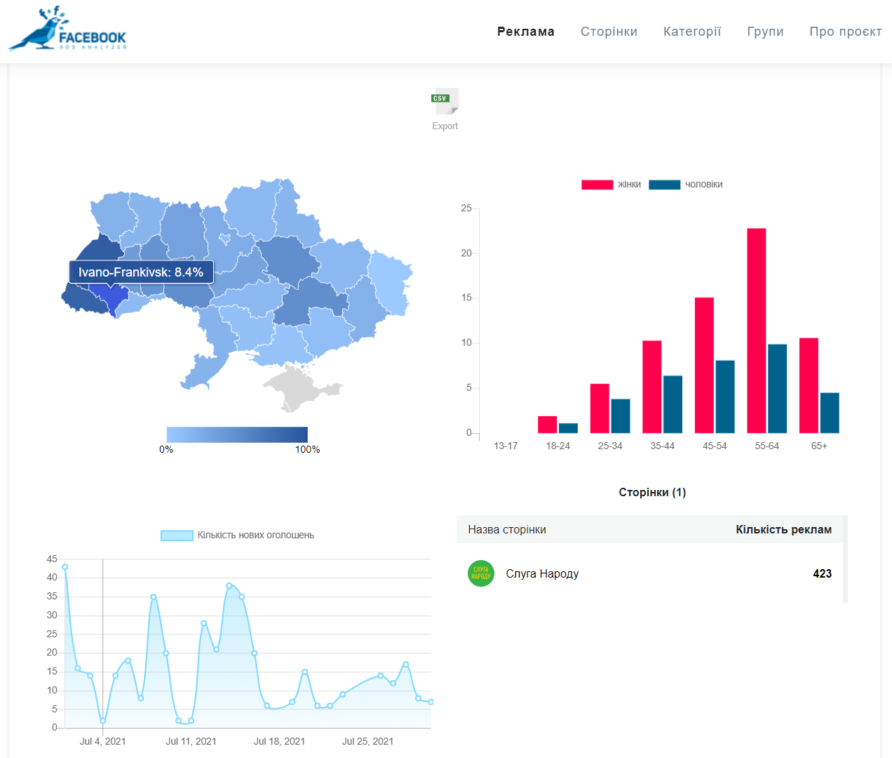
Task: Click the Export label under CSV icon
Action: point(445,126)
